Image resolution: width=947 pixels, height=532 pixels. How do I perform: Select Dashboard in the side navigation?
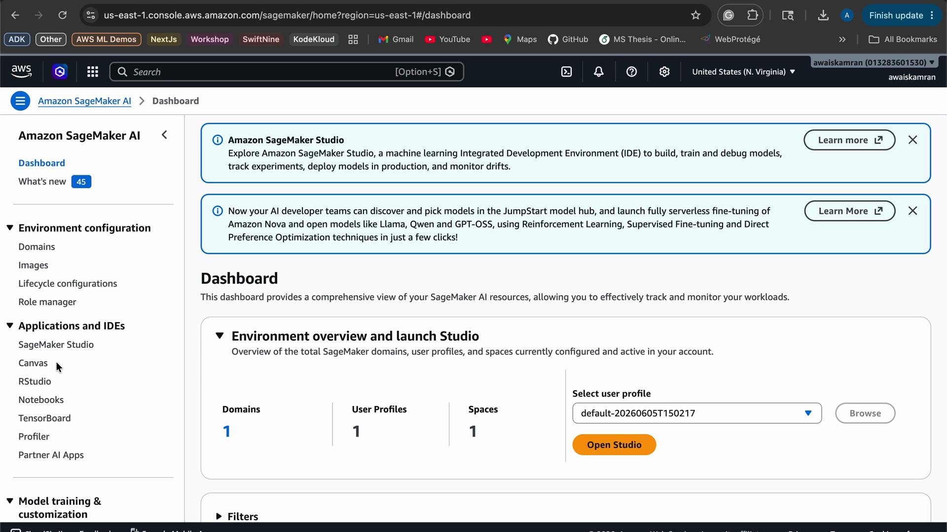point(41,163)
